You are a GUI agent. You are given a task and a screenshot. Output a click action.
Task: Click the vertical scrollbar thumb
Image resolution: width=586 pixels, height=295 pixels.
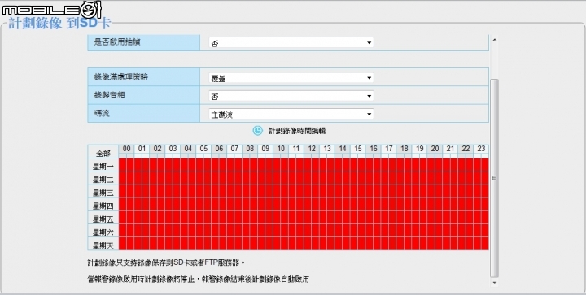point(495,178)
